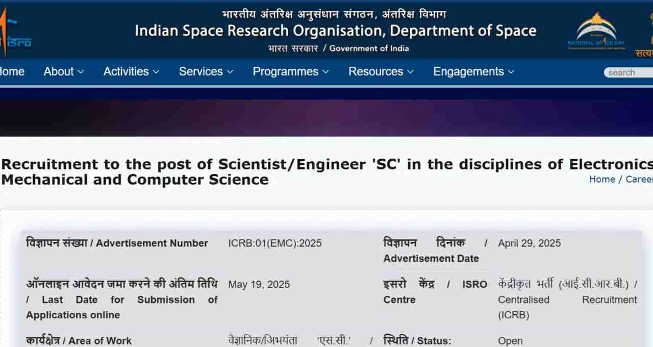653x347 pixels.
Task: Click the ISRO logo
Action: (x=14, y=31)
